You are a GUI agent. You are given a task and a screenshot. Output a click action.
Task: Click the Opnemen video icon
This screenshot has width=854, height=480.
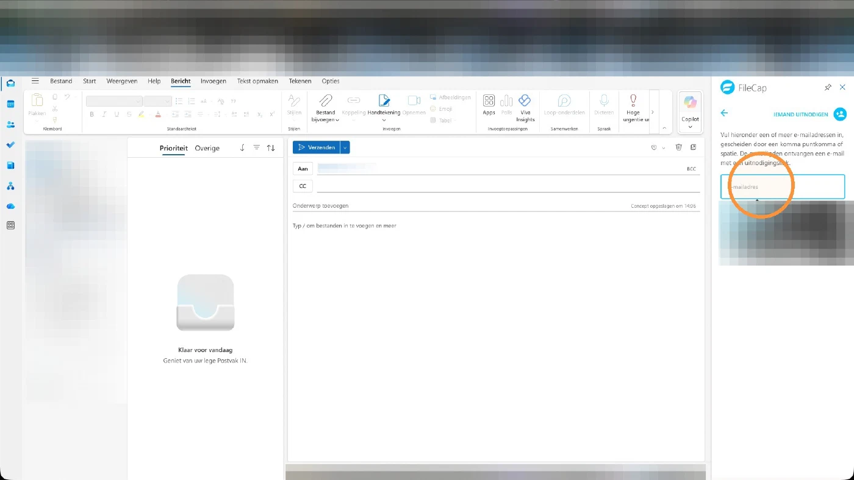click(414, 100)
